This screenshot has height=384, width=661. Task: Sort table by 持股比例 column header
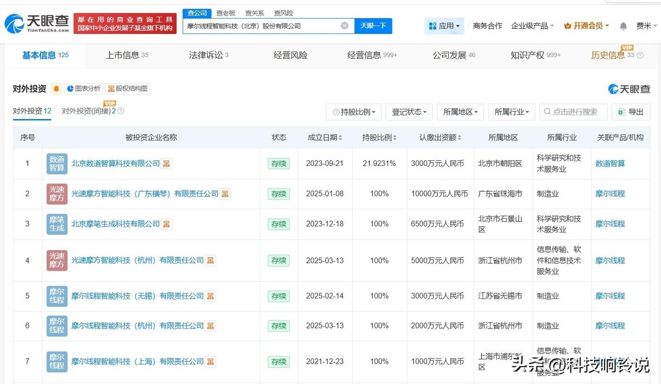[x=380, y=138]
